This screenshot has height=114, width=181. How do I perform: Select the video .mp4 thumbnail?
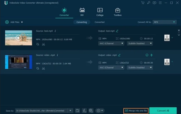pos(19,62)
